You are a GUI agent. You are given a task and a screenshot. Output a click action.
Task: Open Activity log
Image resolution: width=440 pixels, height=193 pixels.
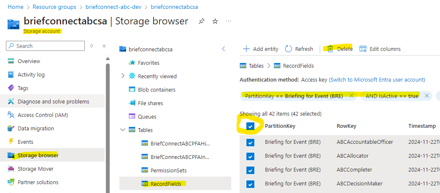[31, 75]
